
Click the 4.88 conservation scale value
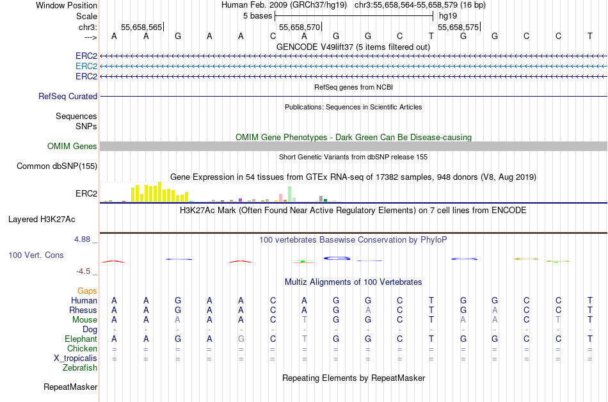(x=82, y=239)
